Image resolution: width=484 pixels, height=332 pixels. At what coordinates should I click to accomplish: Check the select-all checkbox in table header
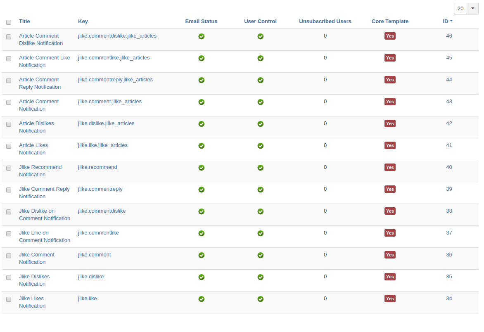9,22
